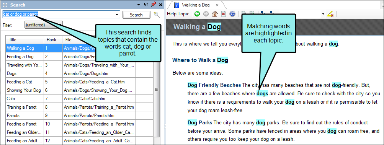Click the Stop page icon with red X
Image resolution: width=384 pixels, height=145 pixels.
223,14
